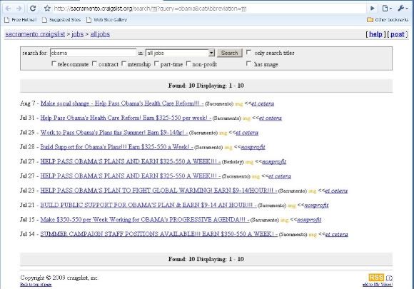Enable has image checkbox
This screenshot has height=289, width=414.
[x=248, y=64]
